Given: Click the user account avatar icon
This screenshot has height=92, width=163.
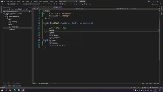Looking at the screenshot, I should click(149, 1).
